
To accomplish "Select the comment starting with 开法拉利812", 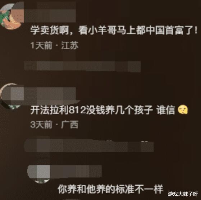I will [109, 110].
